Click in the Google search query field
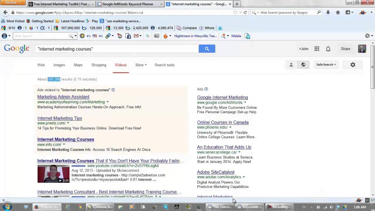Image resolution: width=375 pixels, height=211 pixels. (x=117, y=49)
